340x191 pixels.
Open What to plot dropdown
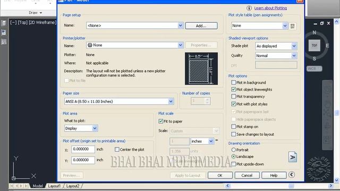(95, 128)
